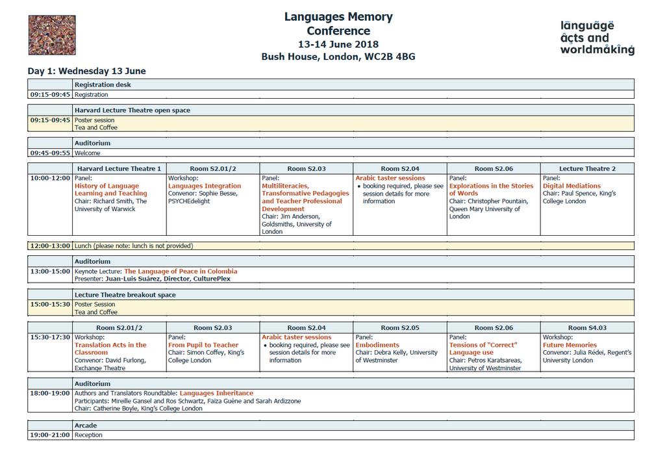Click the Language Acts and Worldmaking logo
665x469 pixels.
point(597,38)
